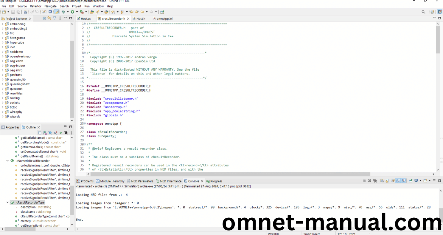
Task: Collapse the cNumericResultRecorder outline node
Action: pyautogui.click(x=7, y=161)
